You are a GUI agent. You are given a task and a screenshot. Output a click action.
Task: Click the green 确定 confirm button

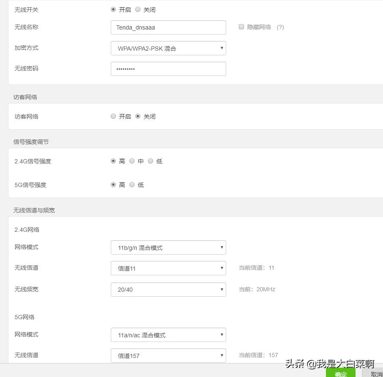pyautogui.click(x=341, y=373)
